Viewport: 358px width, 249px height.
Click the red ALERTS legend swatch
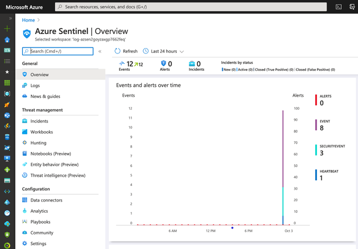(x=316, y=100)
